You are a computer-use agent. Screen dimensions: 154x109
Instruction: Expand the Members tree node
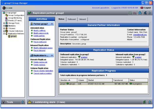[x=4, y=26]
